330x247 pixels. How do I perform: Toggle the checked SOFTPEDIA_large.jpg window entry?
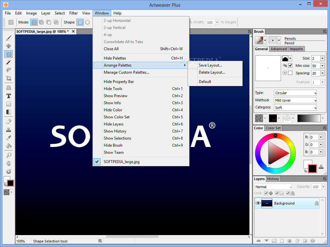(x=141, y=162)
